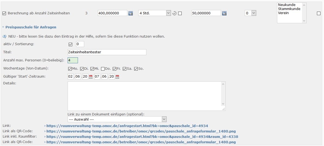Uncheck weekday Mo.

pyautogui.click(x=70, y=69)
